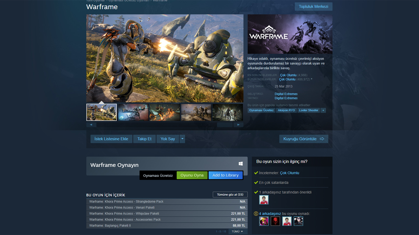Click the Yok Say ignore button
Viewport: 419px width, 235px height.
click(x=168, y=139)
